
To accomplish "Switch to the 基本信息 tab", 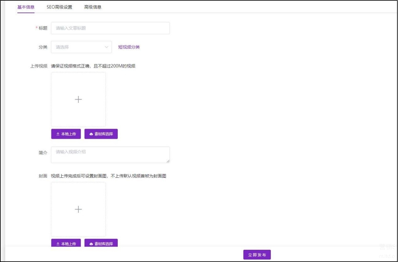I will [26, 7].
